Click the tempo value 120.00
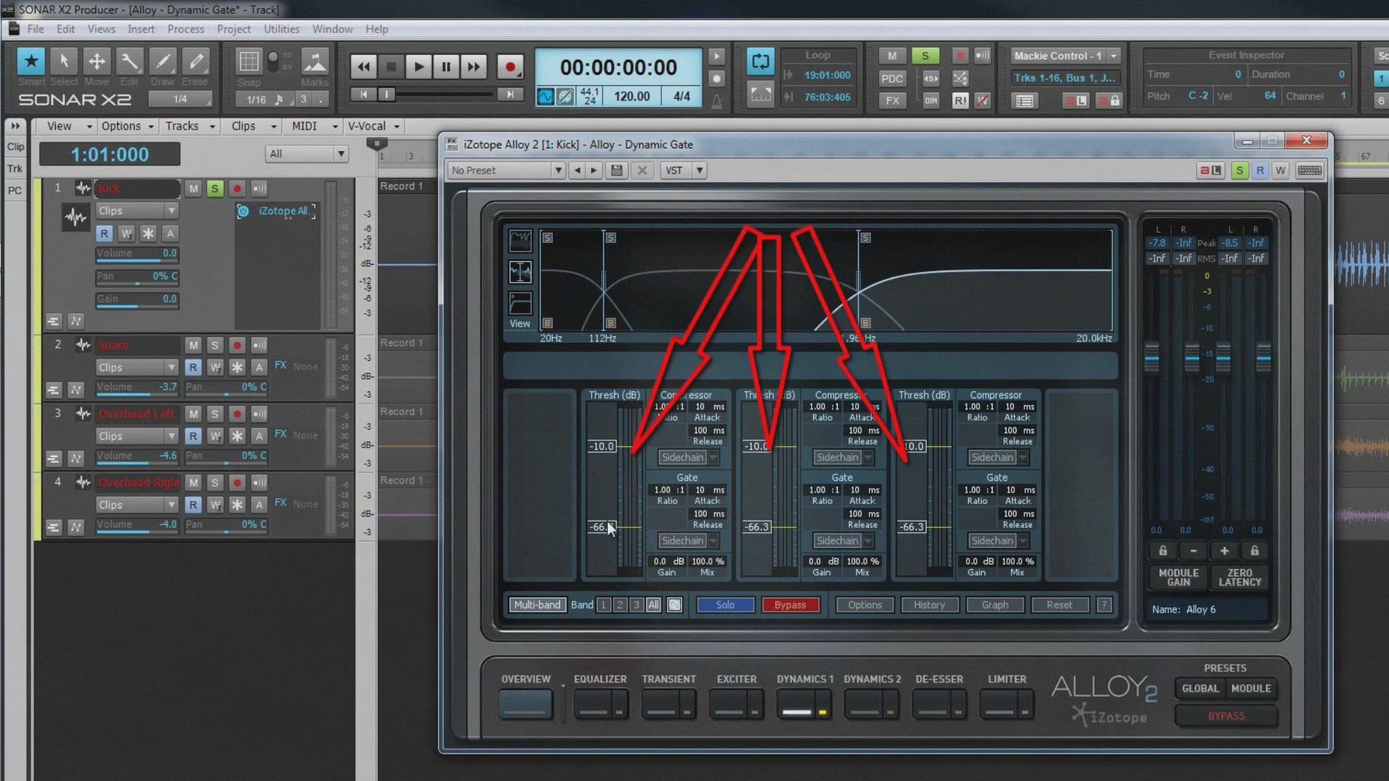The width and height of the screenshot is (1389, 781). [x=632, y=96]
